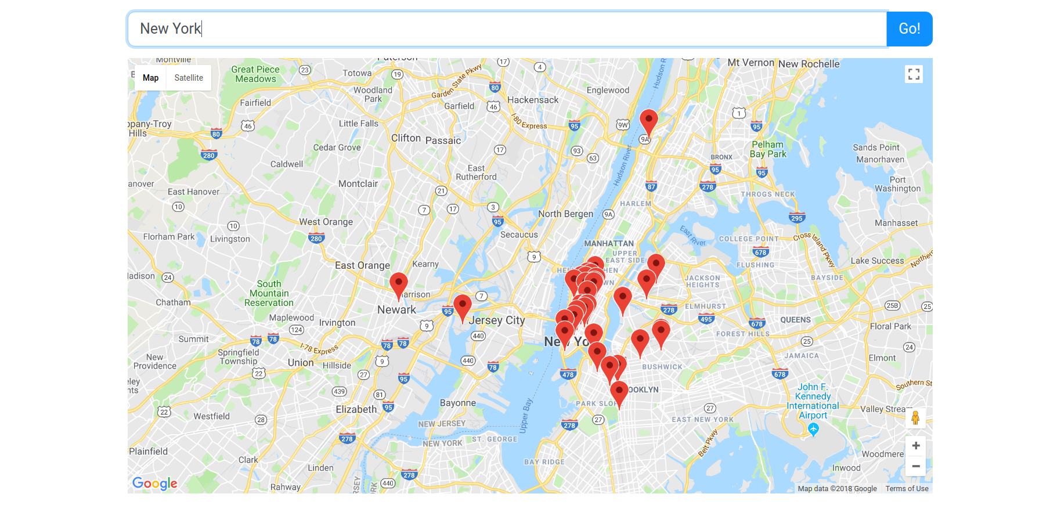The height and width of the screenshot is (519, 1061).
Task: Click the Jersey City label
Action: click(x=497, y=320)
